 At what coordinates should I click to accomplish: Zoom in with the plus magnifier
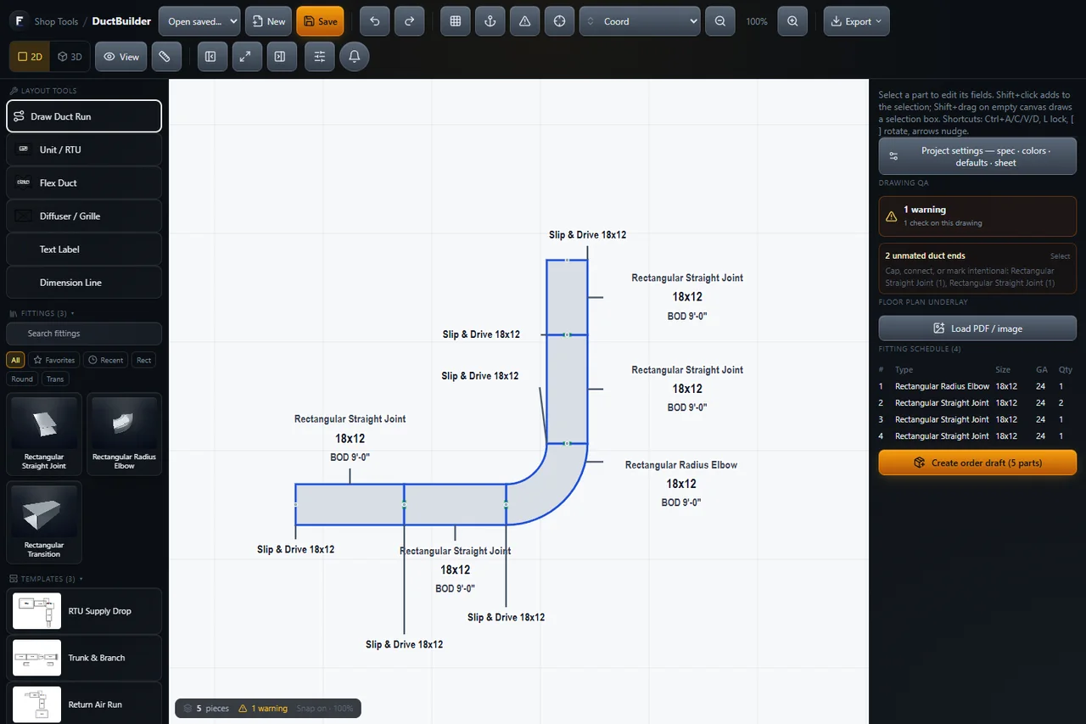pyautogui.click(x=792, y=21)
